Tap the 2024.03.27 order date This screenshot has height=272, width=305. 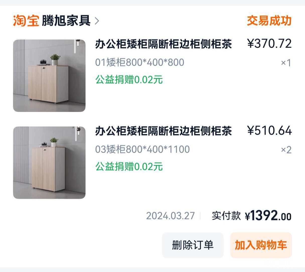(170, 216)
